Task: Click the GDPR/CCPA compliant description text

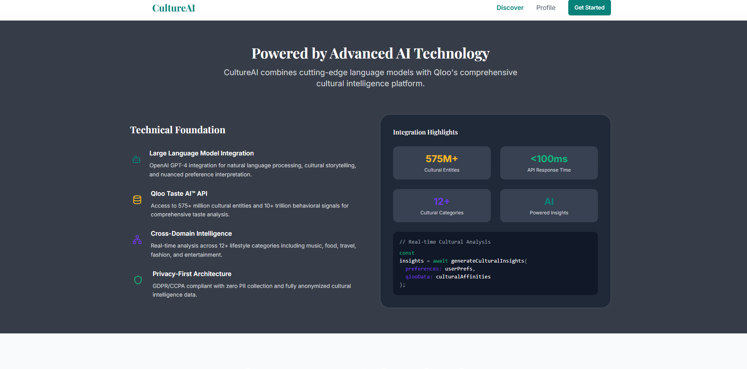Action: [252, 290]
